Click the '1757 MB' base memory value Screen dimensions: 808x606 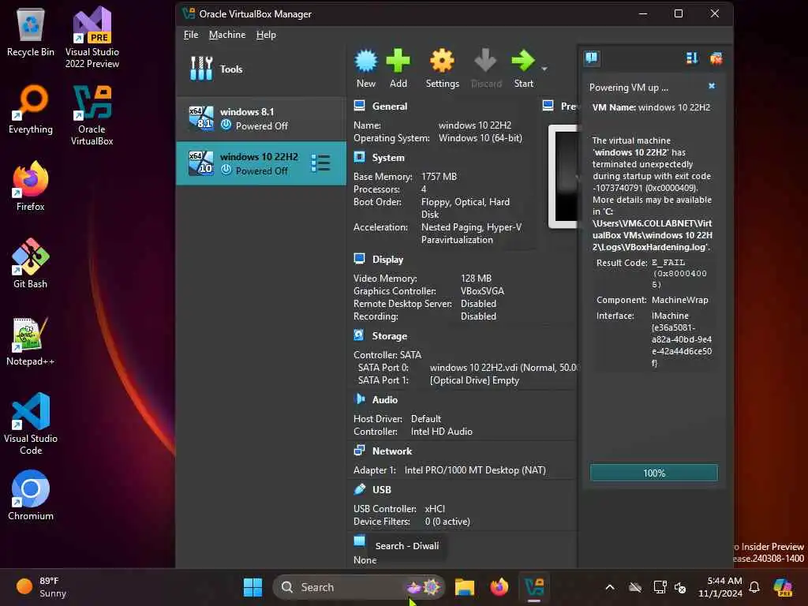click(439, 177)
